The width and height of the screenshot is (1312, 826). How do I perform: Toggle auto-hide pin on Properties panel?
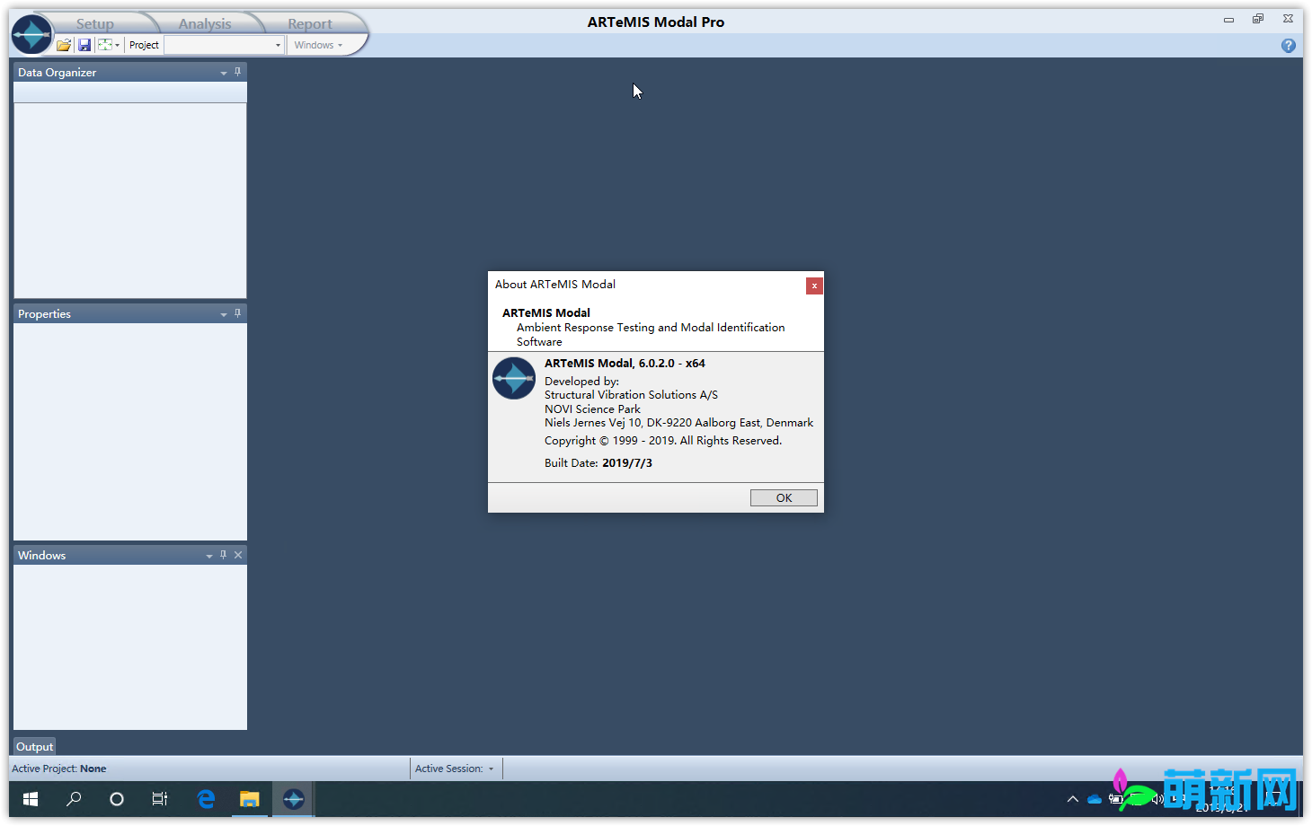point(238,313)
